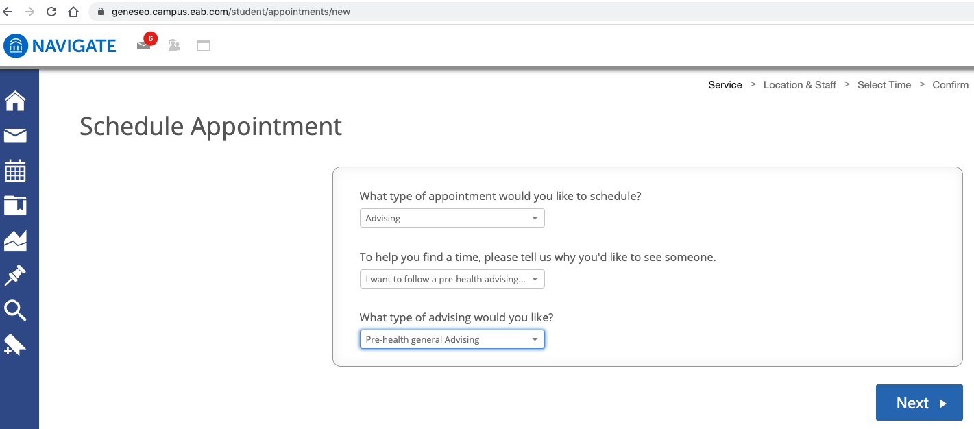The width and height of the screenshot is (974, 429).
Task: Click the pin-plus icon in sidebar
Action: click(x=15, y=345)
